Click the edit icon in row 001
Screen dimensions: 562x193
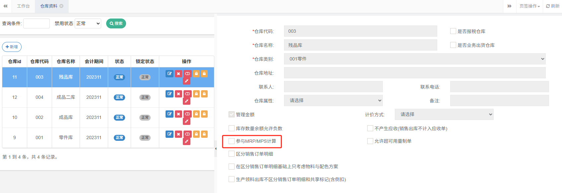tap(170, 134)
